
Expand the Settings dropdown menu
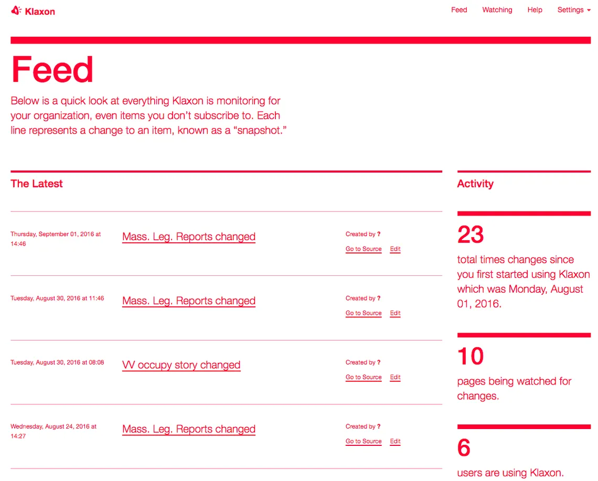pos(573,10)
